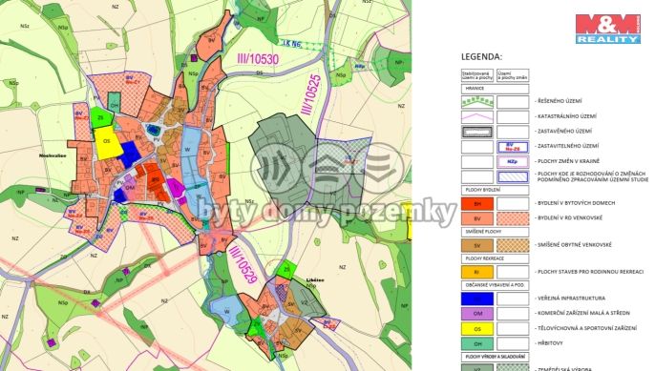Select the green OH legend swatch

click(x=477, y=343)
